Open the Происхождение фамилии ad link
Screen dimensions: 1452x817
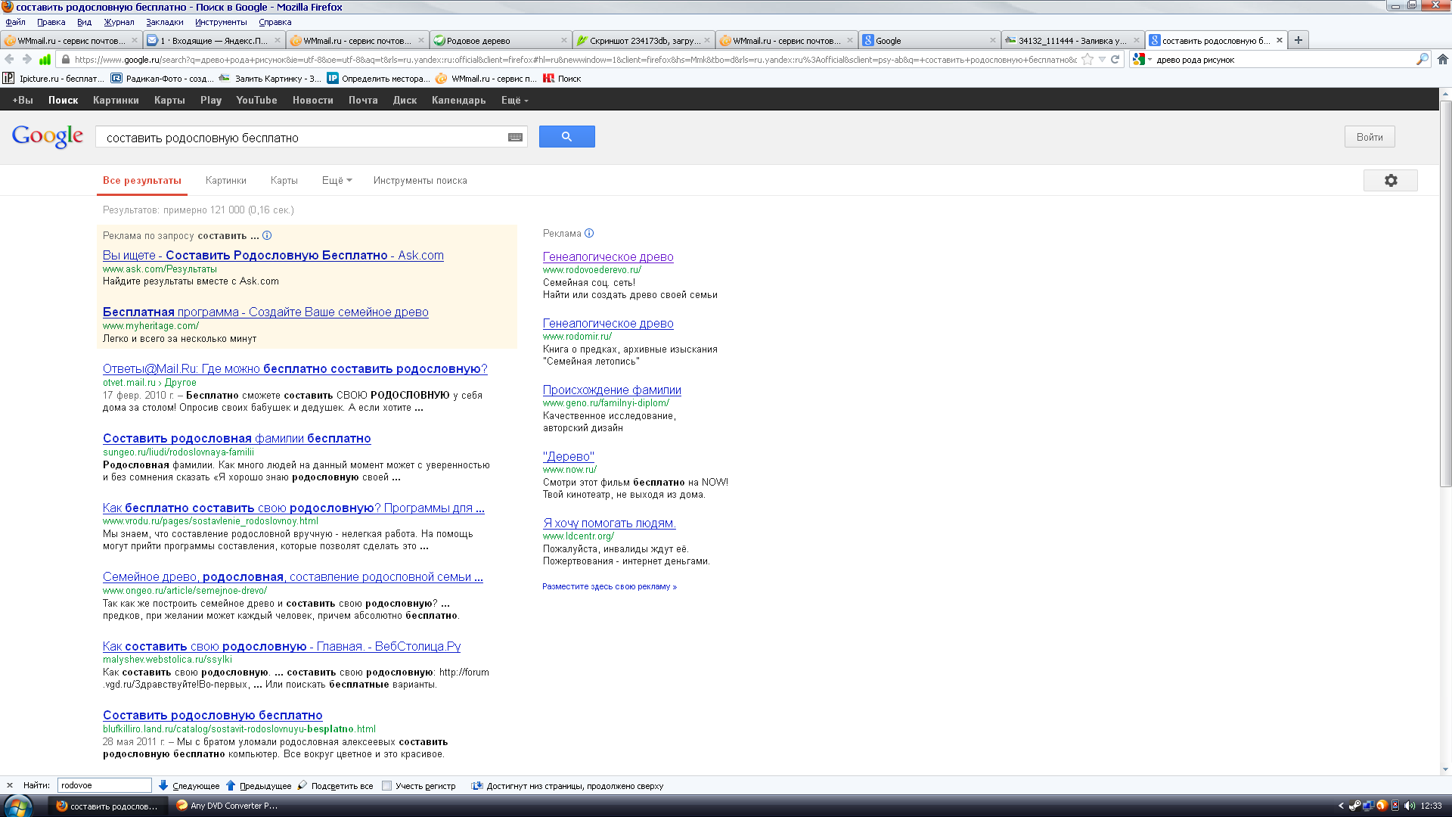click(612, 390)
